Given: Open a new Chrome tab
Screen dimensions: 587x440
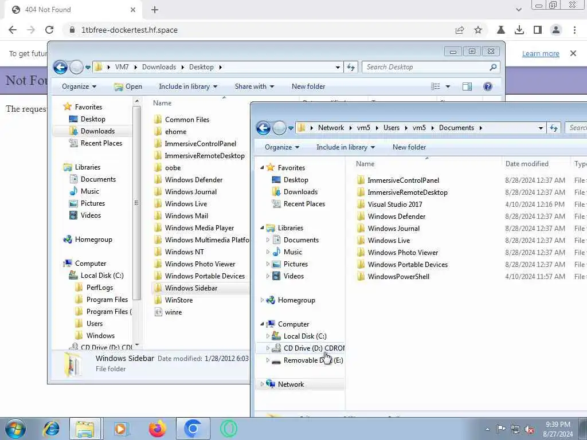Looking at the screenshot, I should [x=155, y=10].
